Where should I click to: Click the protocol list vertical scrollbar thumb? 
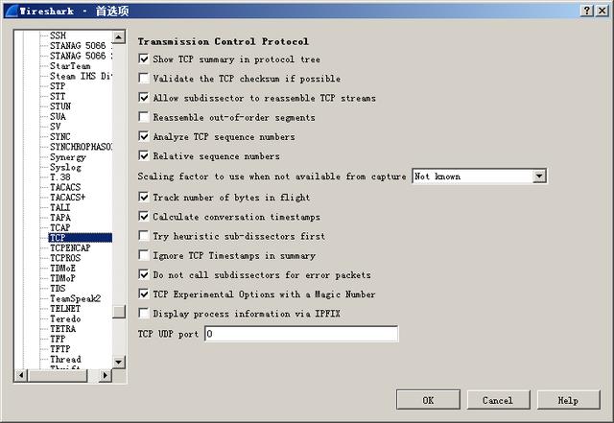point(119,312)
